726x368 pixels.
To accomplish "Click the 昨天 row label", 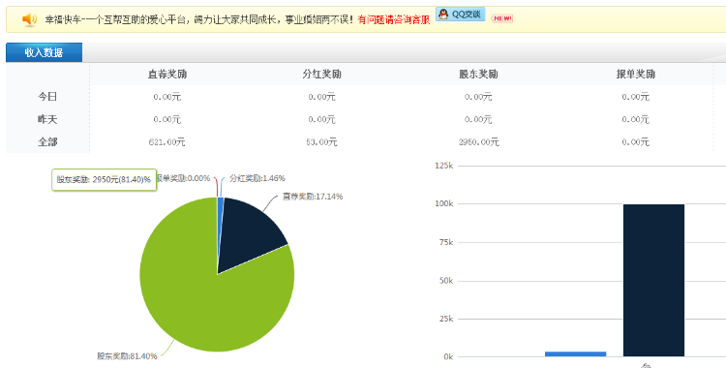I will [47, 119].
